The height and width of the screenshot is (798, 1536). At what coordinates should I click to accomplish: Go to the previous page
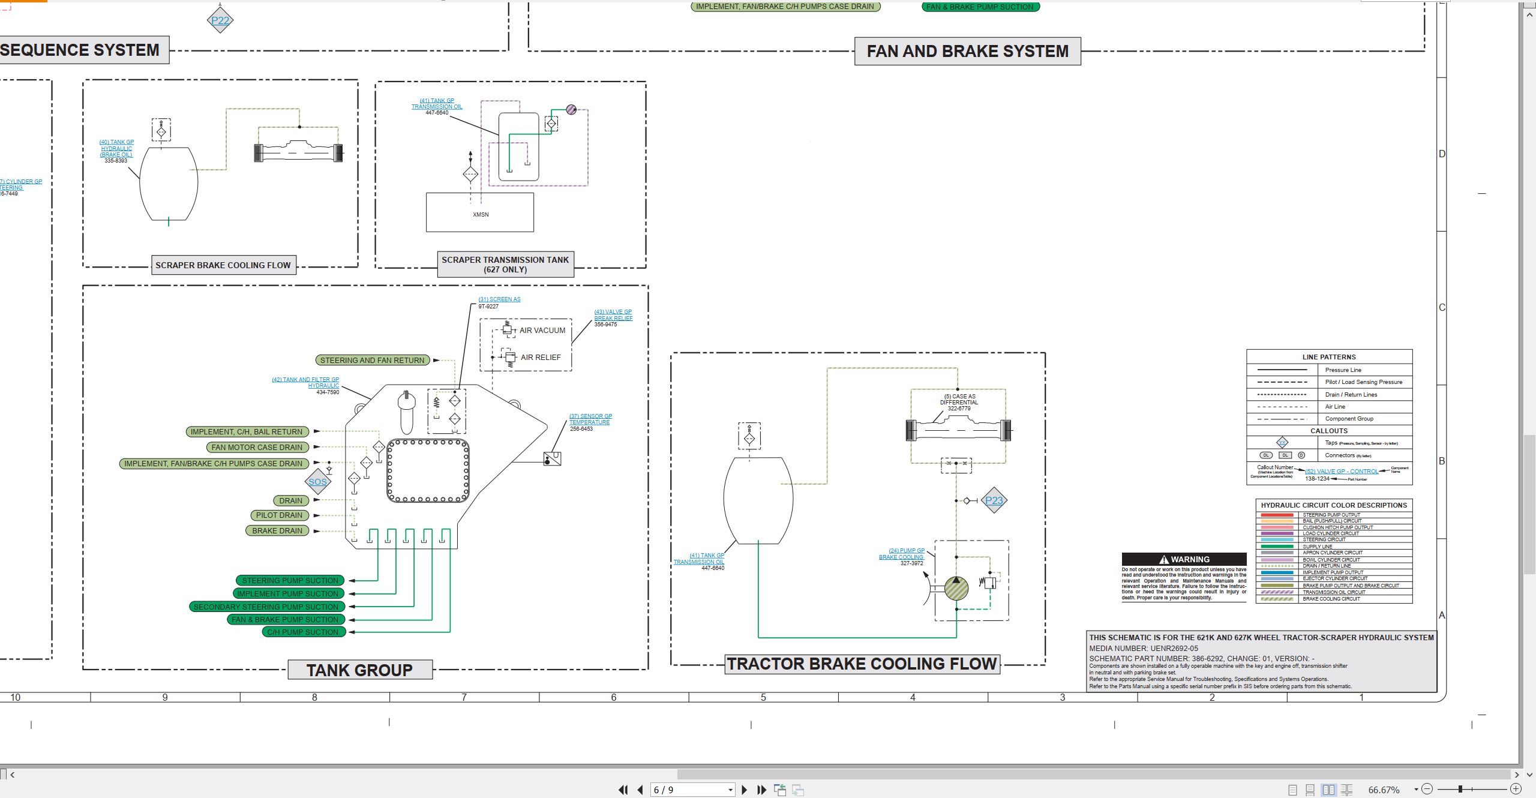point(641,790)
